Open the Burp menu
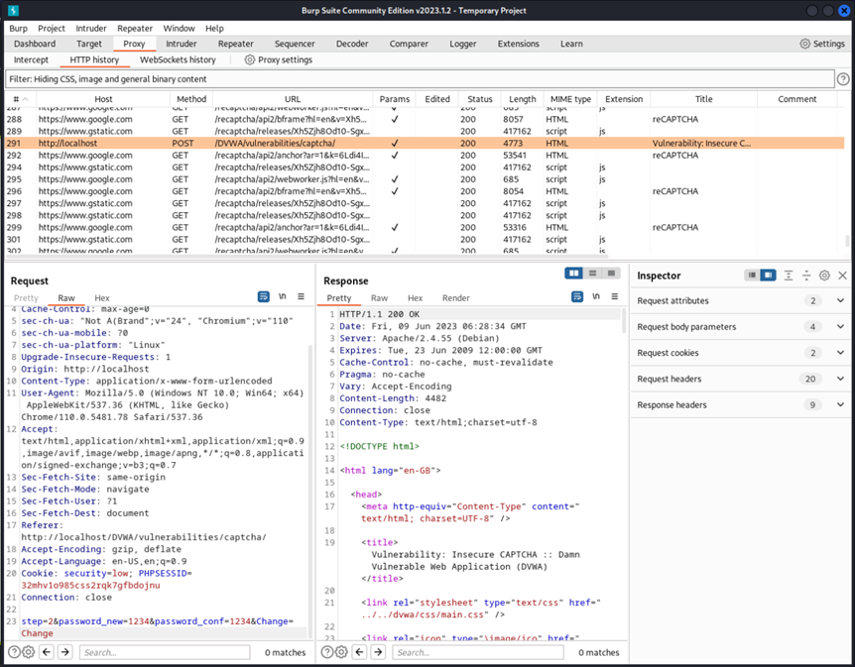The height and width of the screenshot is (667, 855). [18, 29]
